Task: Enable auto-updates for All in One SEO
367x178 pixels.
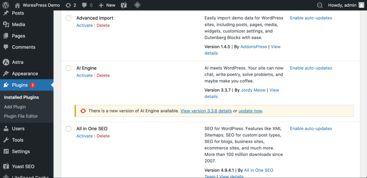Action: [x=311, y=129]
